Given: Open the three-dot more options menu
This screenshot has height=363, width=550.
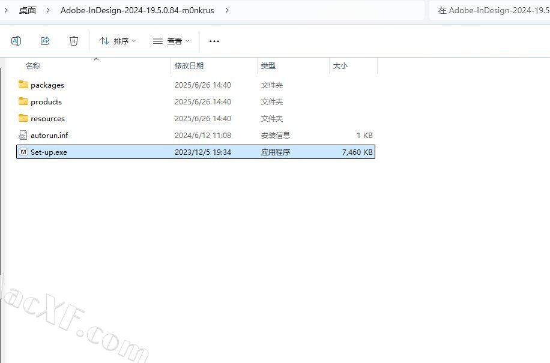Looking at the screenshot, I should (x=214, y=41).
